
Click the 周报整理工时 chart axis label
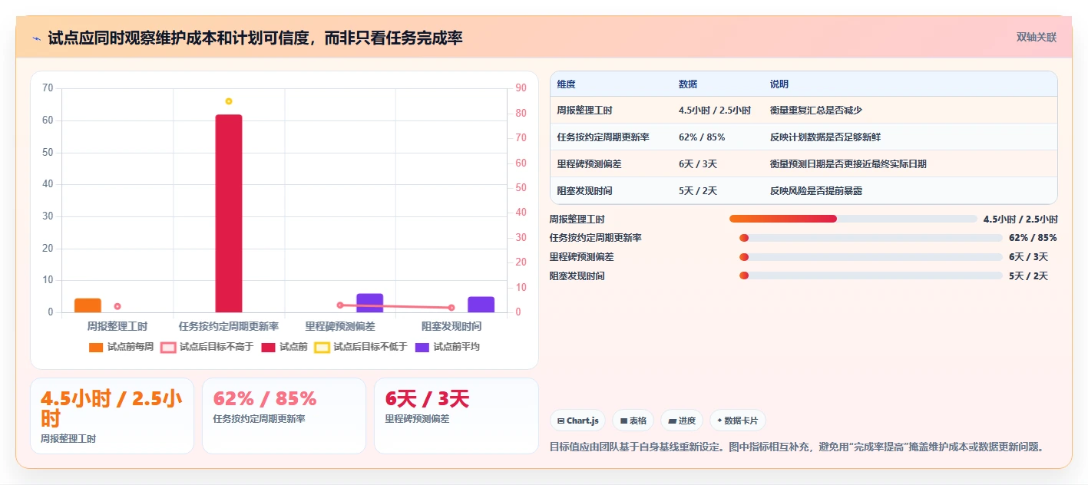[117, 326]
